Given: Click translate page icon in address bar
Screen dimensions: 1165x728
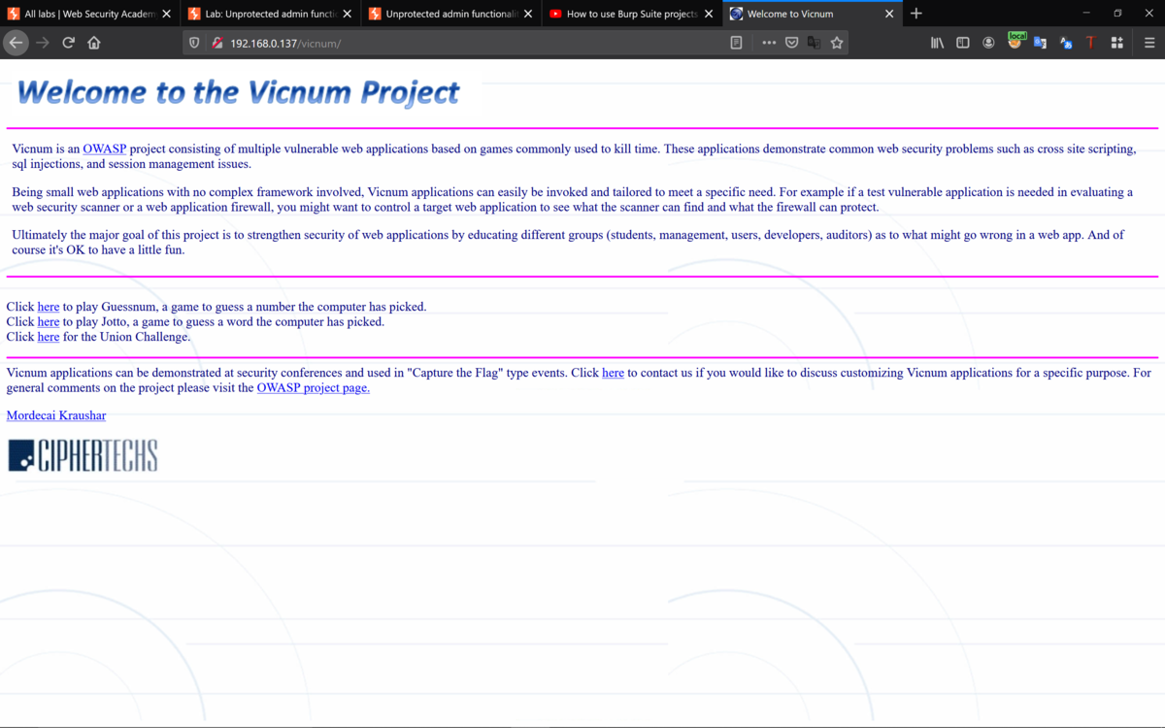Looking at the screenshot, I should (814, 43).
